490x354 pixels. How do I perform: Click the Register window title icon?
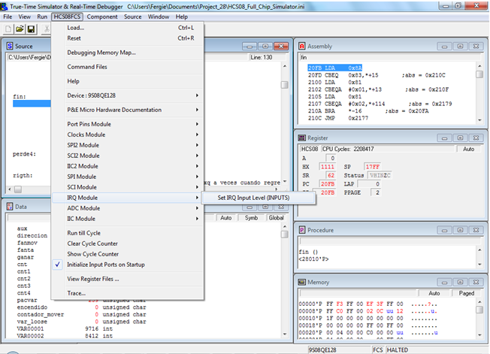[x=303, y=138]
